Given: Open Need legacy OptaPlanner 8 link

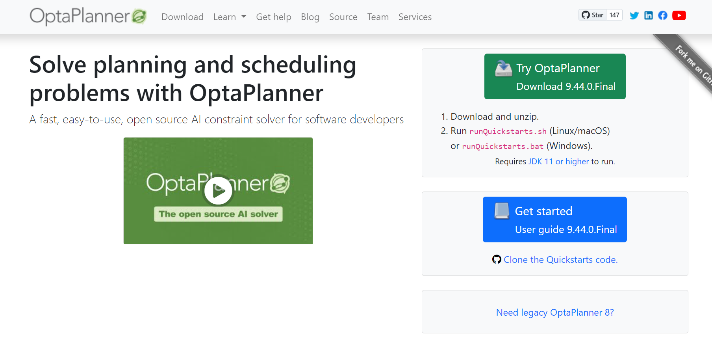Looking at the screenshot, I should (x=555, y=313).
